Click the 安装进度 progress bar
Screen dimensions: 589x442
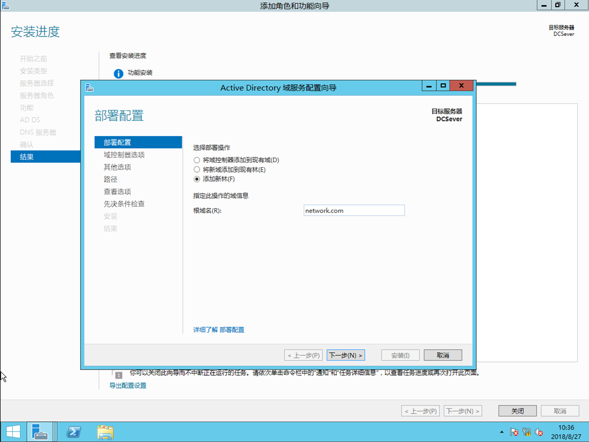pyautogui.click(x=496, y=84)
